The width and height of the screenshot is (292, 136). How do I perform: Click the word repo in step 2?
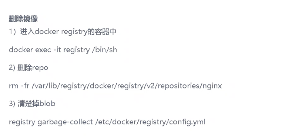(x=40, y=69)
